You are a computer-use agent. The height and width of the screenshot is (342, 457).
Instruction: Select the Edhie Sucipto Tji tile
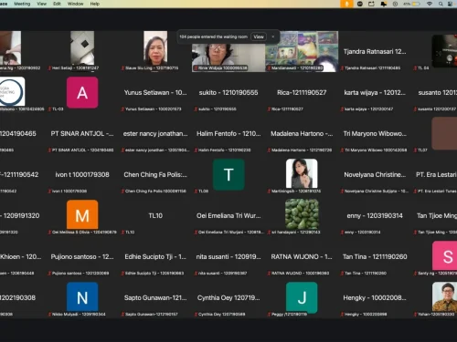[155, 256]
